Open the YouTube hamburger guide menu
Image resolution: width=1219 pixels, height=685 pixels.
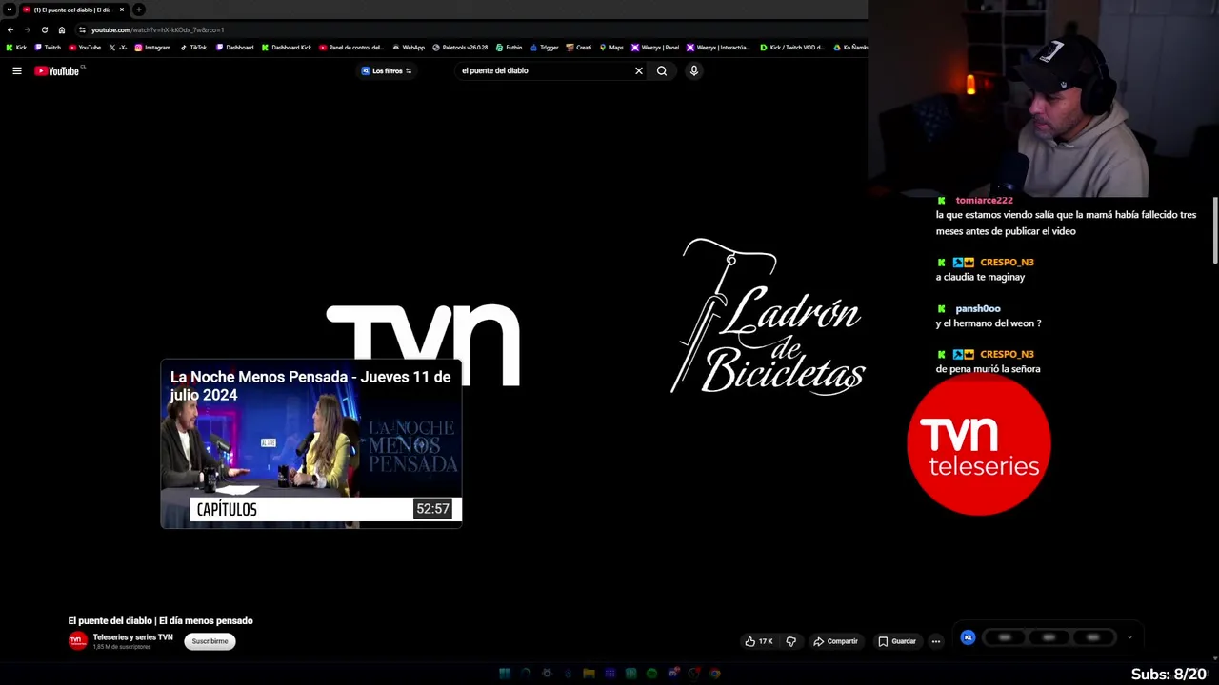click(16, 70)
